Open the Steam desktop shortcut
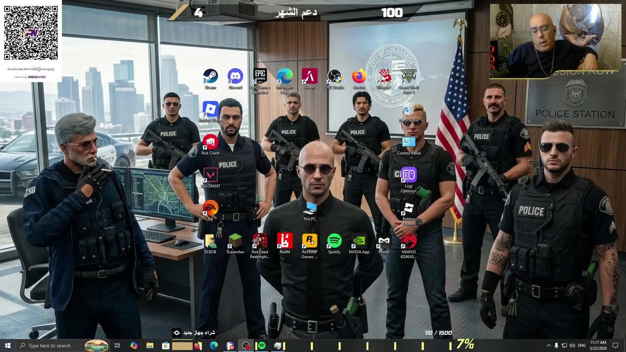 (x=210, y=79)
